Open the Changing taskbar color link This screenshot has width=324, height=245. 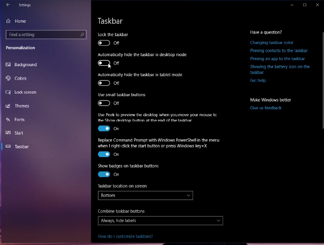click(271, 43)
